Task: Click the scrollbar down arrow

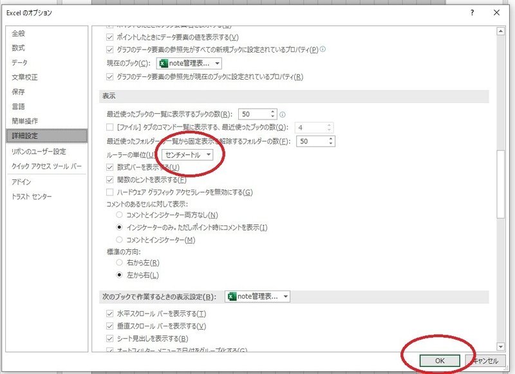Action: coord(501,346)
